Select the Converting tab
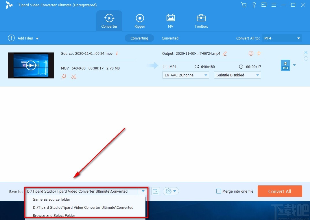310x220 pixels. [x=139, y=38]
